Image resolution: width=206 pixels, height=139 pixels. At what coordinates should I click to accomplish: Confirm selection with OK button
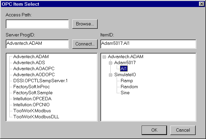[154, 130]
